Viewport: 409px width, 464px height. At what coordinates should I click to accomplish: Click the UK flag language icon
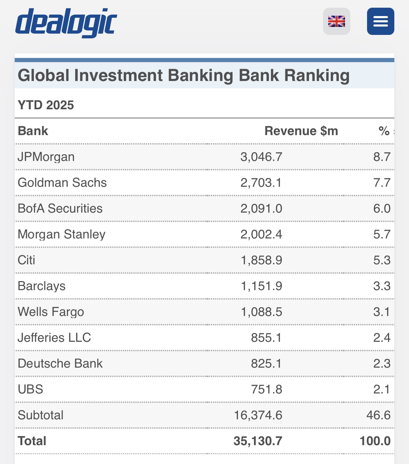click(337, 22)
